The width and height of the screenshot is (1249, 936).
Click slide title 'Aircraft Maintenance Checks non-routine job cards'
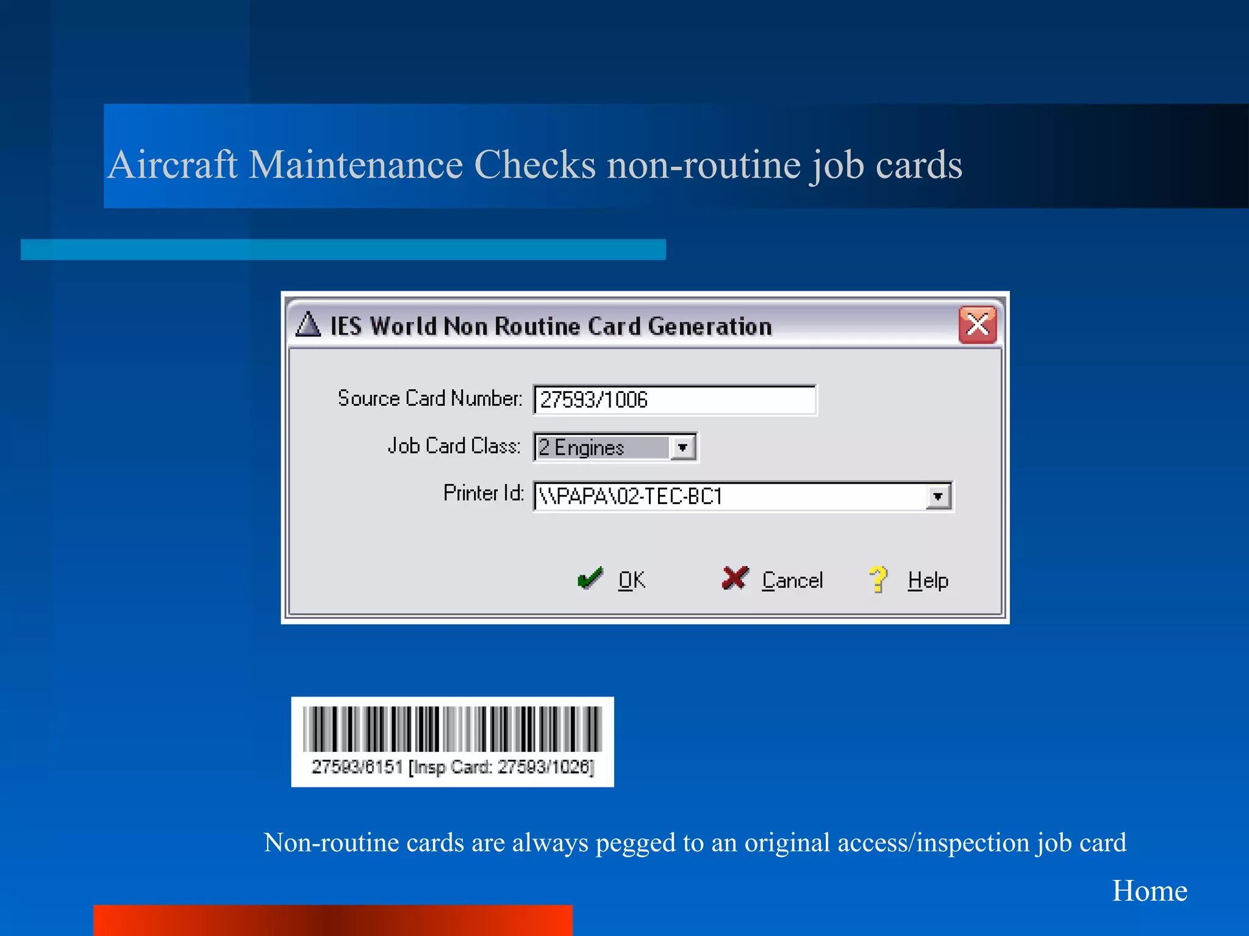click(x=535, y=165)
